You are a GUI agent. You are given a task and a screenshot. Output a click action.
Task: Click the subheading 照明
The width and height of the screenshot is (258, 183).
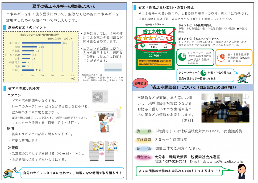coord(11,129)
